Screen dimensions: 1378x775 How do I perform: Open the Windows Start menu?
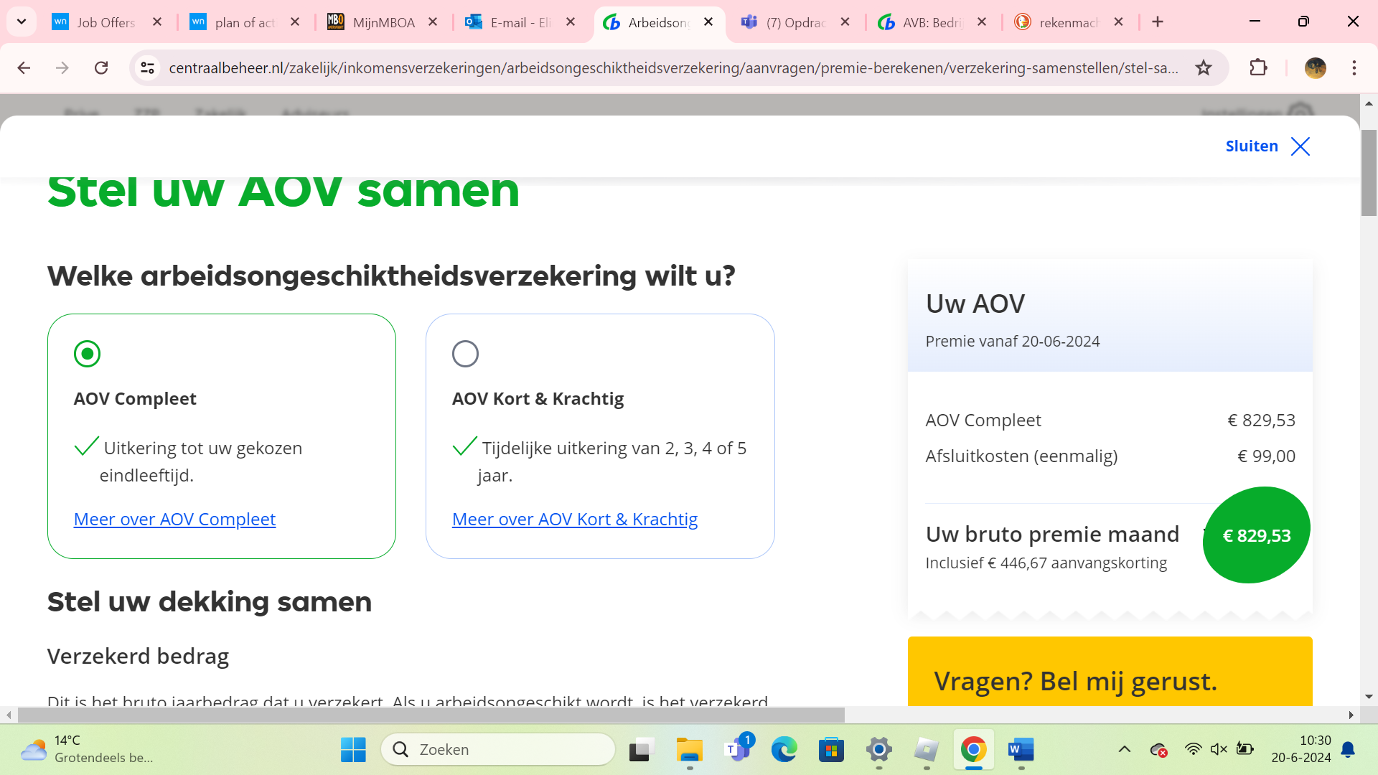pos(353,750)
